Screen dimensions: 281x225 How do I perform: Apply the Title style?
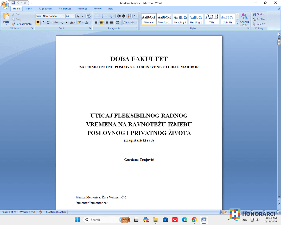click(212, 19)
